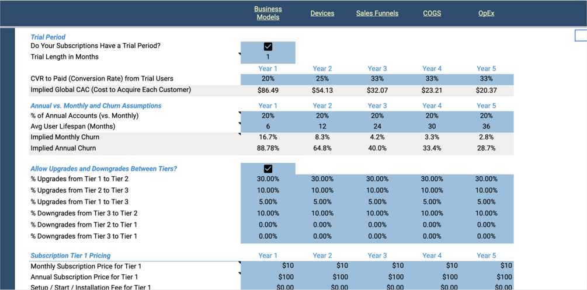Select Year 3 CVR to Paid cell

377,79
